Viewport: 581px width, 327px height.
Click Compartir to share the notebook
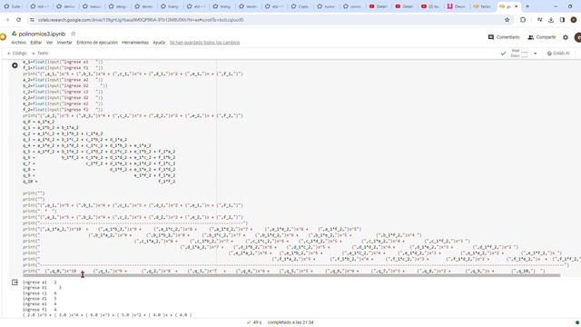[x=542, y=37]
